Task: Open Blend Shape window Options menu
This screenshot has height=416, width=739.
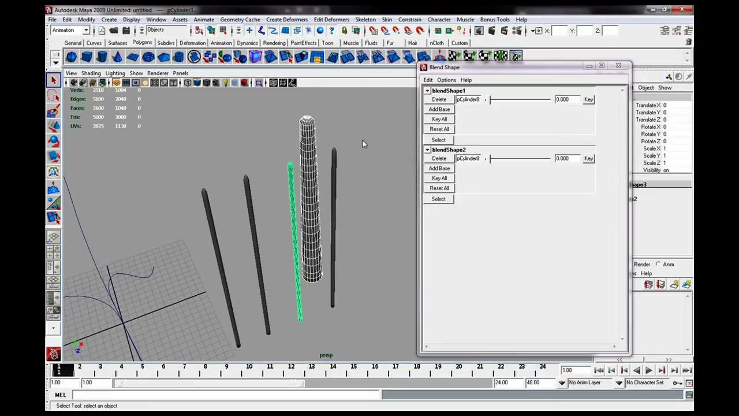Action: point(446,80)
